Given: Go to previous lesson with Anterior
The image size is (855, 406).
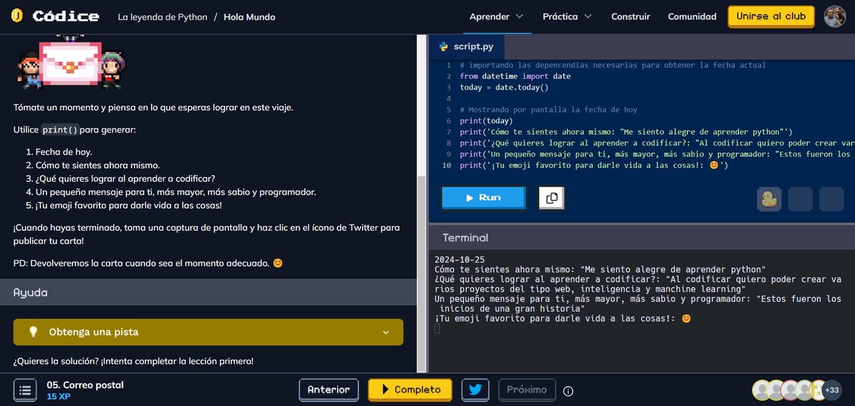Looking at the screenshot, I should click(x=328, y=390).
